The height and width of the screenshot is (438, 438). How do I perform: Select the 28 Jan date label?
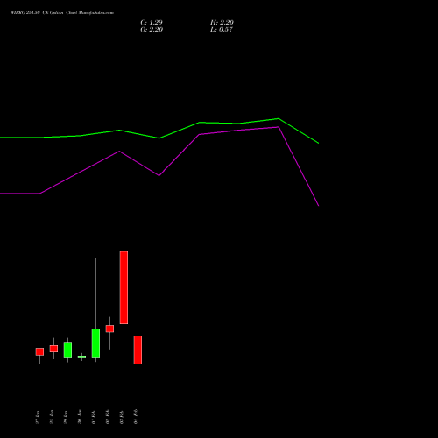(x=52, y=417)
